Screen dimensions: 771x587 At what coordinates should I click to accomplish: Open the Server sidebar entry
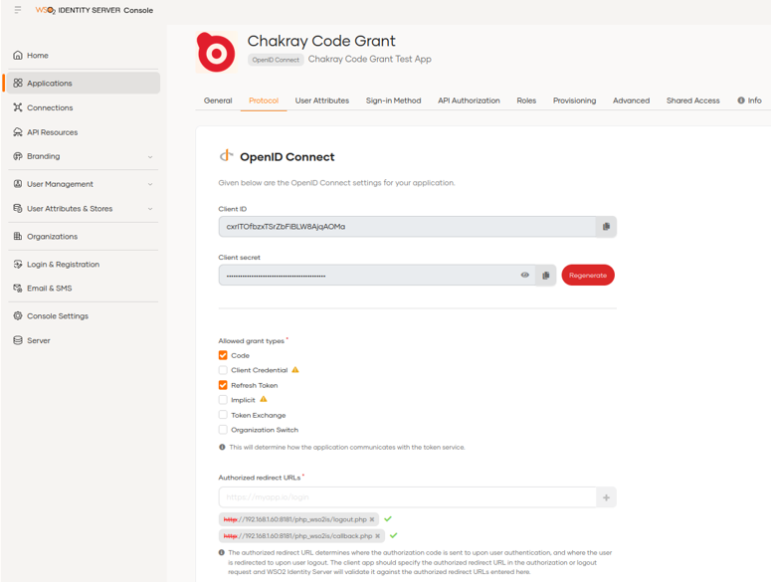pos(84,340)
